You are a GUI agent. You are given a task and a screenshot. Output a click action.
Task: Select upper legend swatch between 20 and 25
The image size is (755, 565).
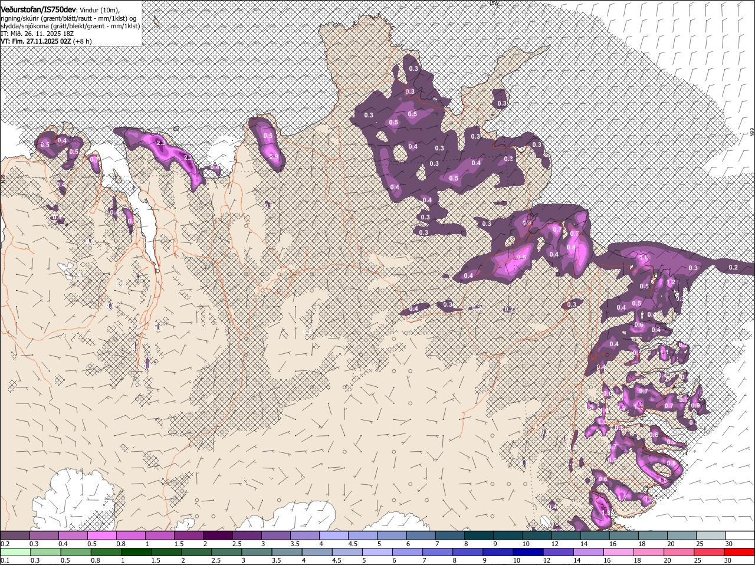click(x=682, y=535)
